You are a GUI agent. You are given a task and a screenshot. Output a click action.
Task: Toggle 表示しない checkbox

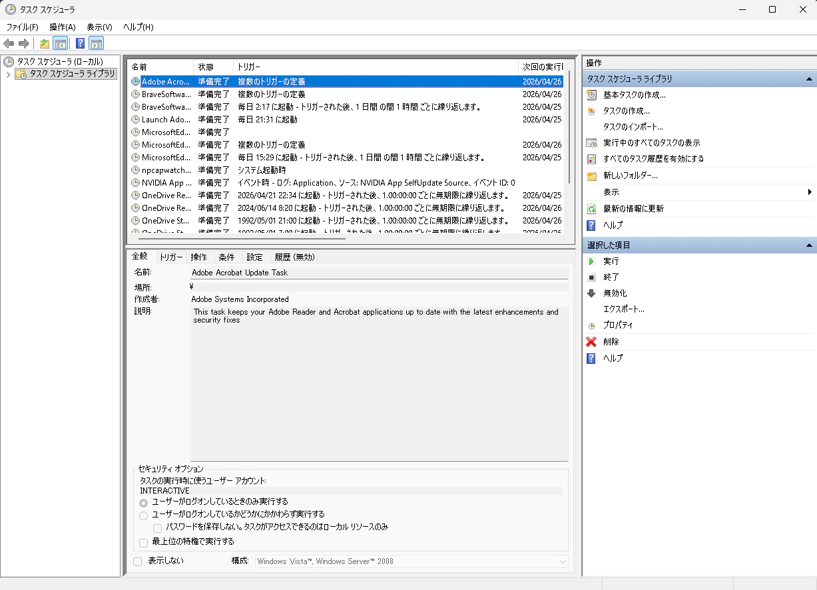pos(138,561)
